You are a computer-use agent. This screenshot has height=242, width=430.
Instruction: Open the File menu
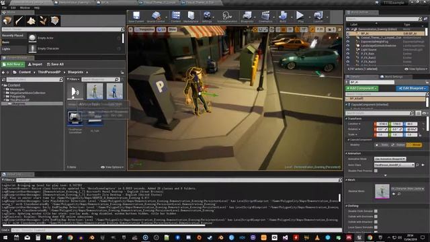point(5,7)
